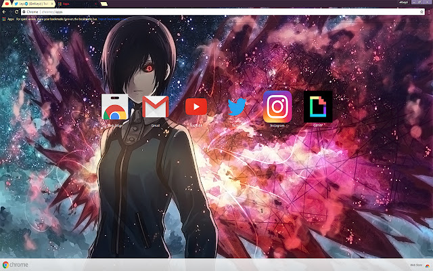Go back with the back arrow
This screenshot has width=433, height=271.
[4, 12]
